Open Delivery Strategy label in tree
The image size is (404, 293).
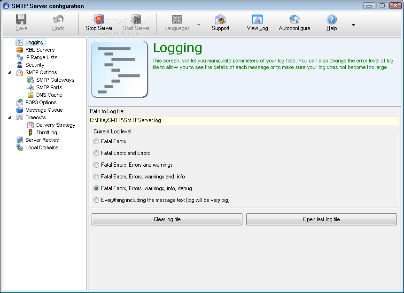pyautogui.click(x=55, y=125)
